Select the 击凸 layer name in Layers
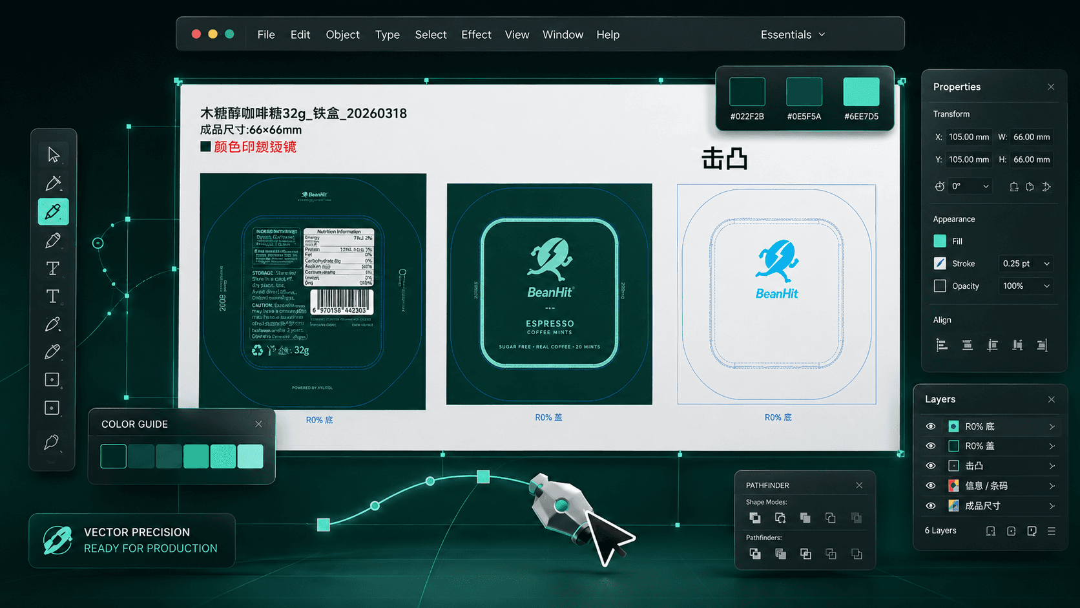The image size is (1080, 608). click(x=974, y=466)
